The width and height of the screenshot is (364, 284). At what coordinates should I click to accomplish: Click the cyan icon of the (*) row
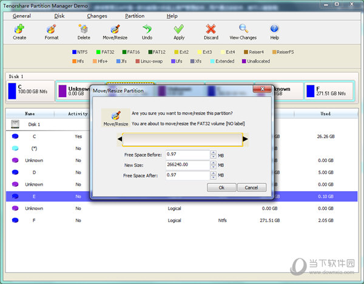tap(15, 149)
